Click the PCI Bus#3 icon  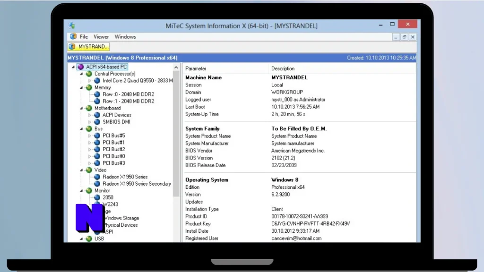(x=97, y=163)
